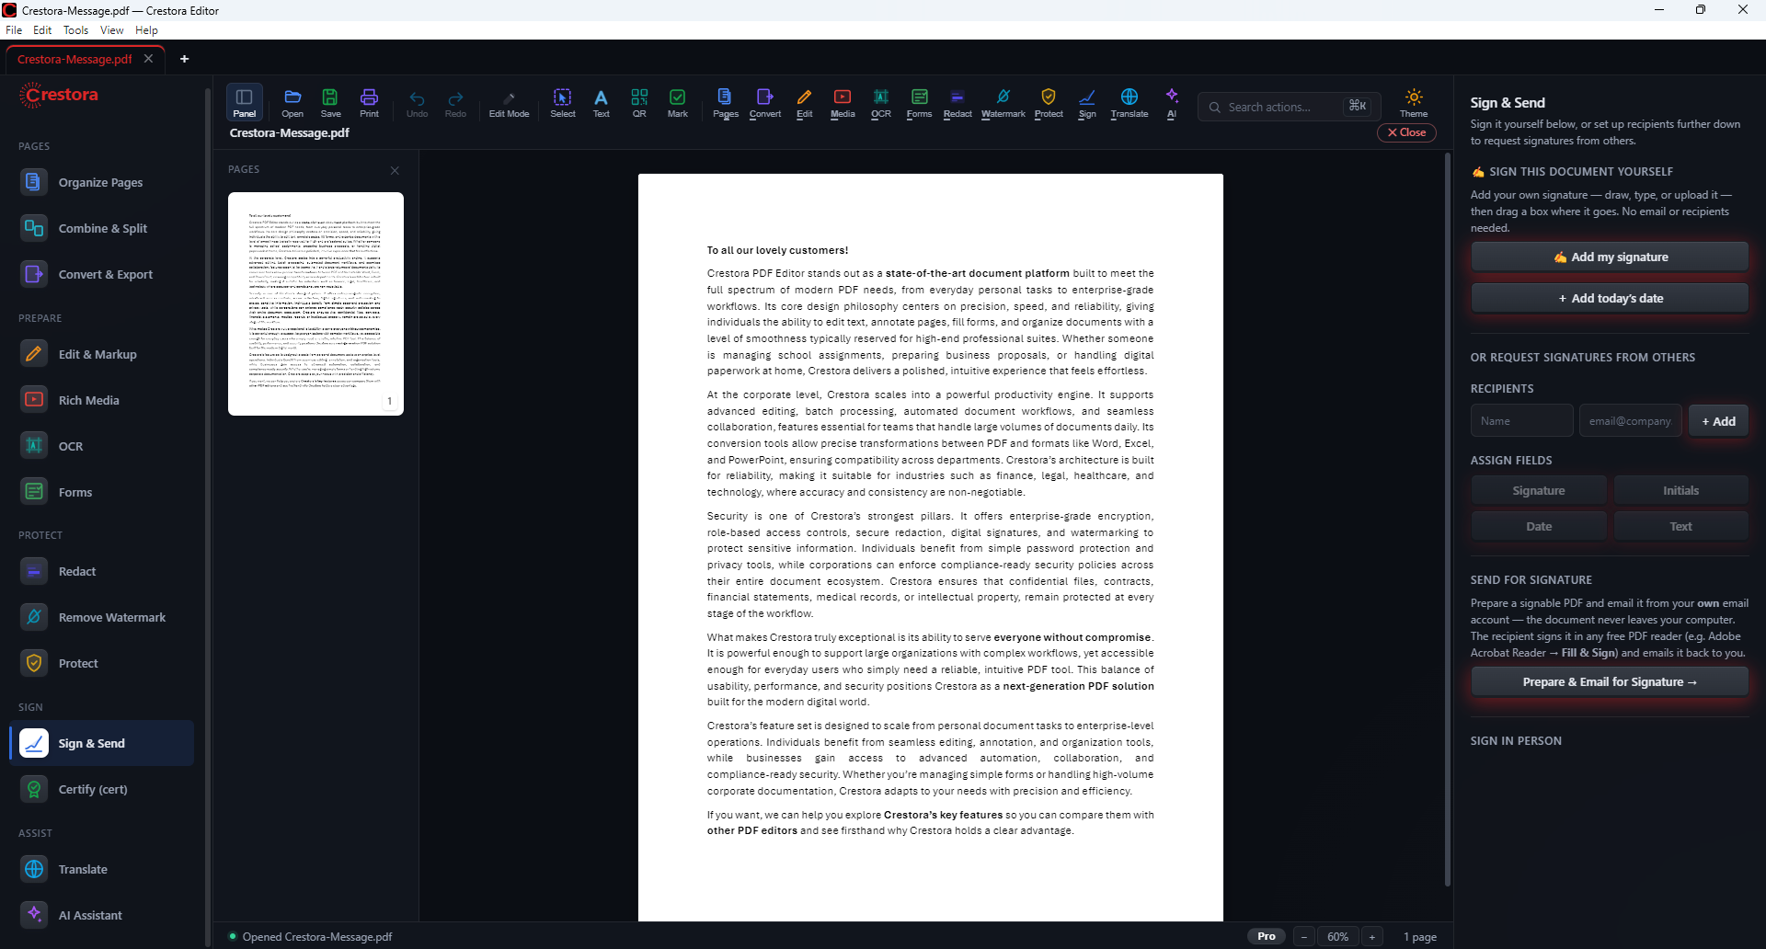Open the Rich Media sidebar item
Image resolution: width=1766 pixels, height=949 pixels.
click(89, 400)
